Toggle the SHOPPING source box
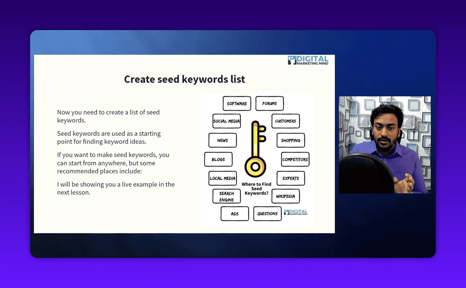 pos(290,140)
